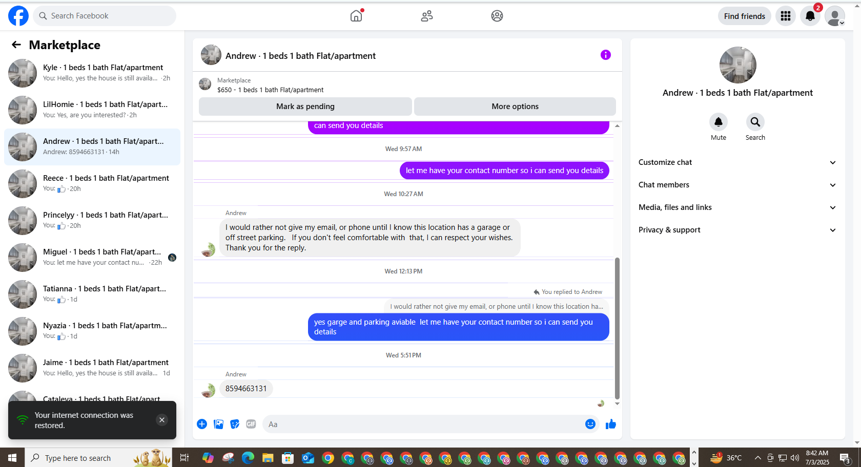Open Reece's conversation

[92, 184]
